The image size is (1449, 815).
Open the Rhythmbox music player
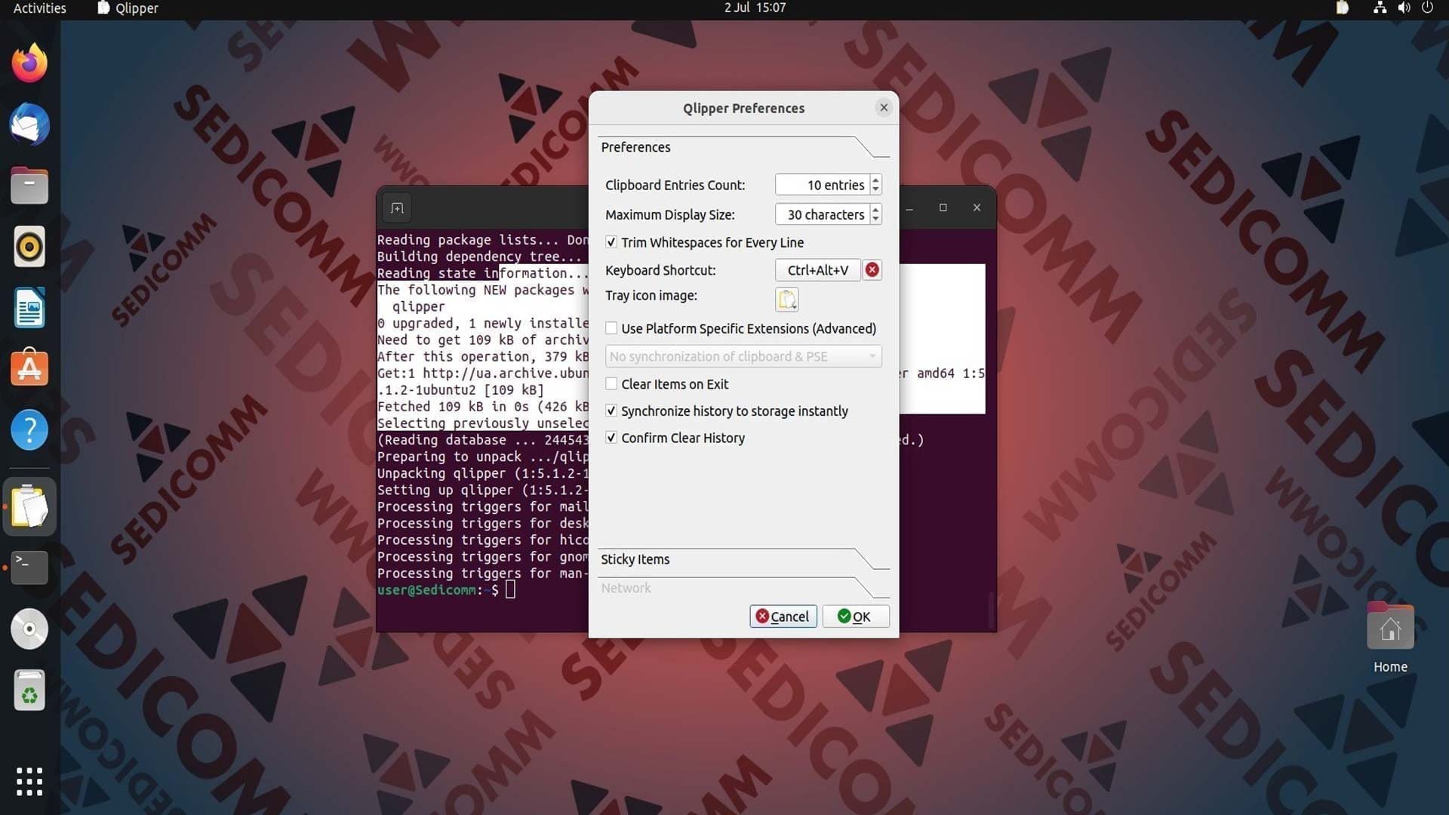click(x=29, y=247)
